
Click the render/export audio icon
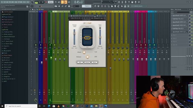click(135, 2)
